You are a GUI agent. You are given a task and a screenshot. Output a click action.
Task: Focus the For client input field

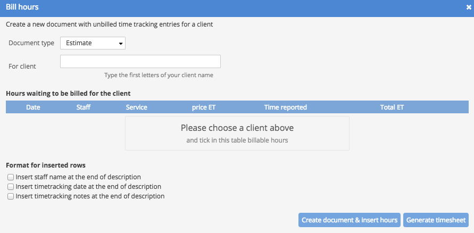click(140, 61)
